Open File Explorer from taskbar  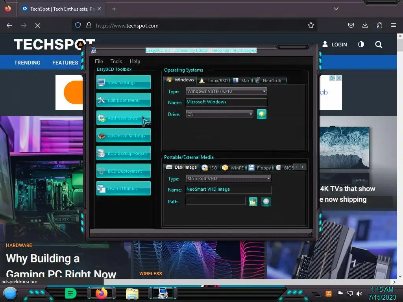coord(132,293)
